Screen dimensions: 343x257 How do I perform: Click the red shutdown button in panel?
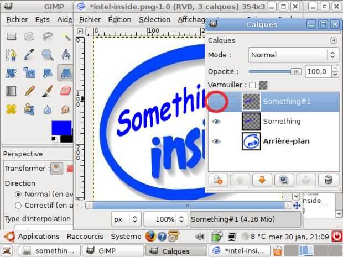[337, 237]
